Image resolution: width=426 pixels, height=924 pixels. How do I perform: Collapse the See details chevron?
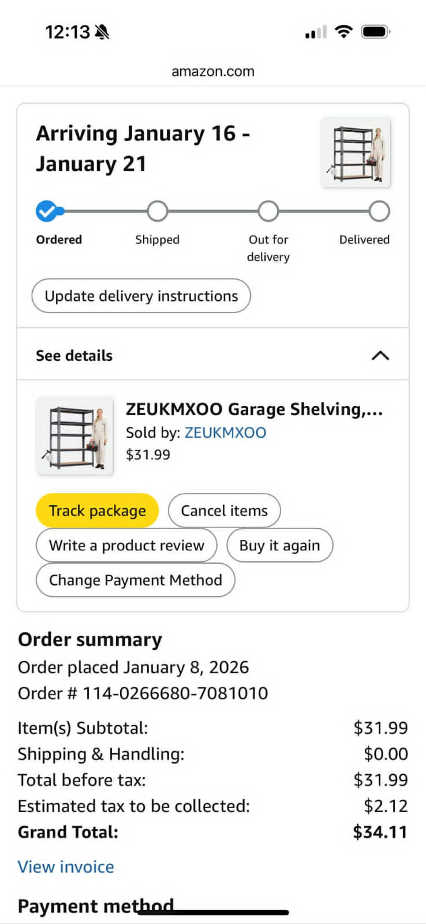[380, 355]
